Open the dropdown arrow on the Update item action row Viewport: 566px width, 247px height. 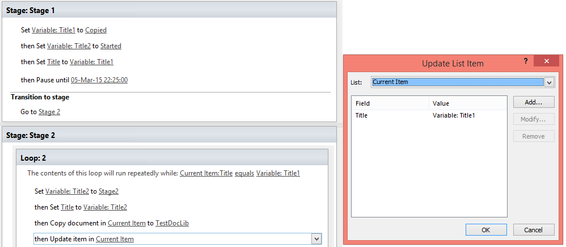point(316,238)
